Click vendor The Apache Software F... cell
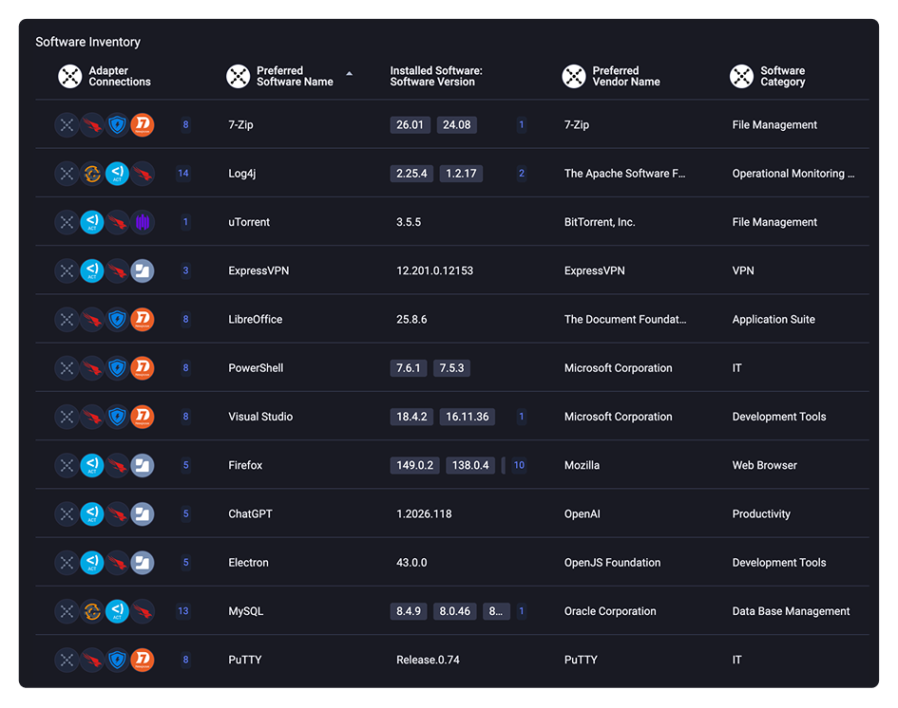The height and width of the screenshot is (708, 898). [625, 174]
